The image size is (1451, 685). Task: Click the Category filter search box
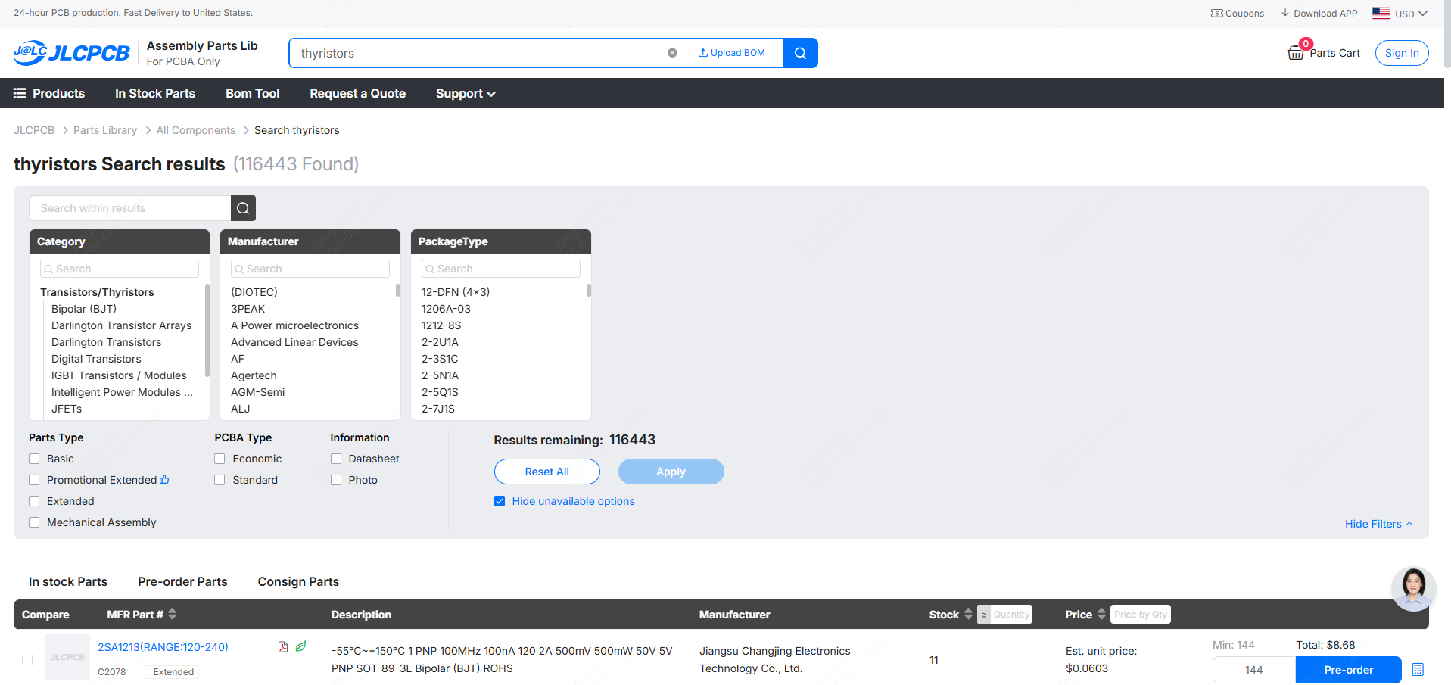tap(120, 269)
